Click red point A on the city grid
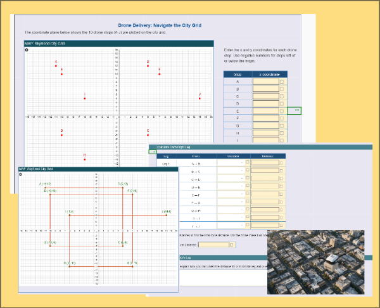Image resolution: width=380 pixels, height=308 pixels. 56,65
